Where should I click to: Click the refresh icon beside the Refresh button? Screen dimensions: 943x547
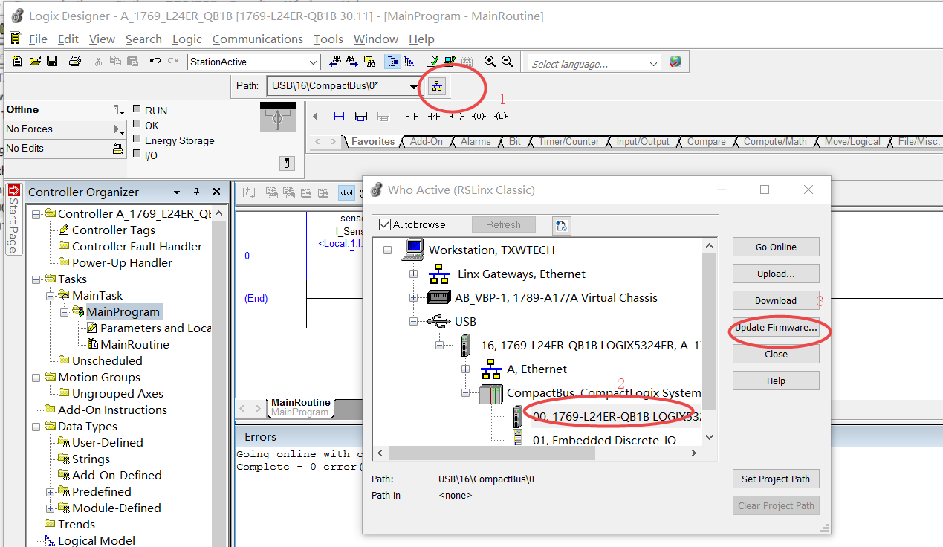click(561, 225)
